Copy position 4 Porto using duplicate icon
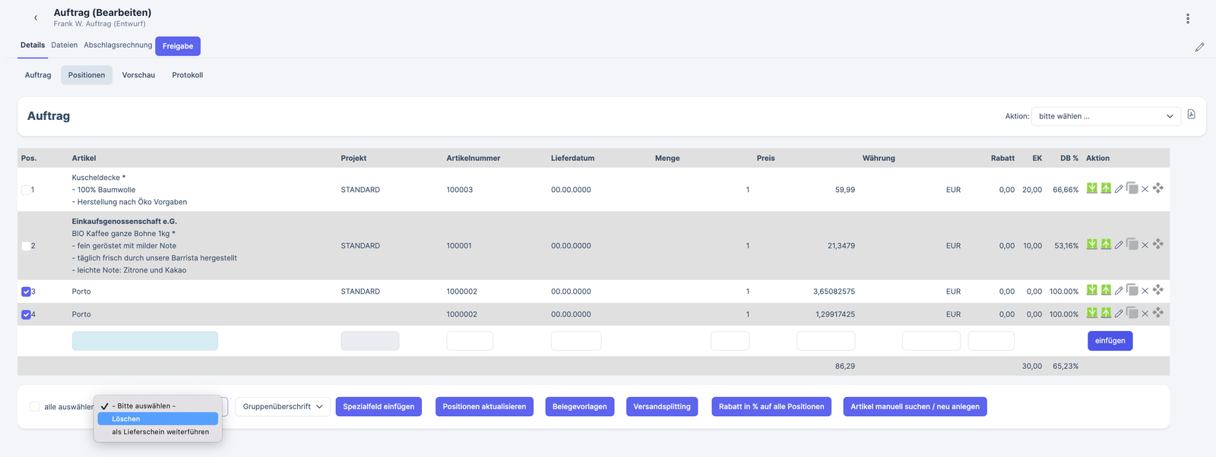1216x457 pixels. point(1132,313)
